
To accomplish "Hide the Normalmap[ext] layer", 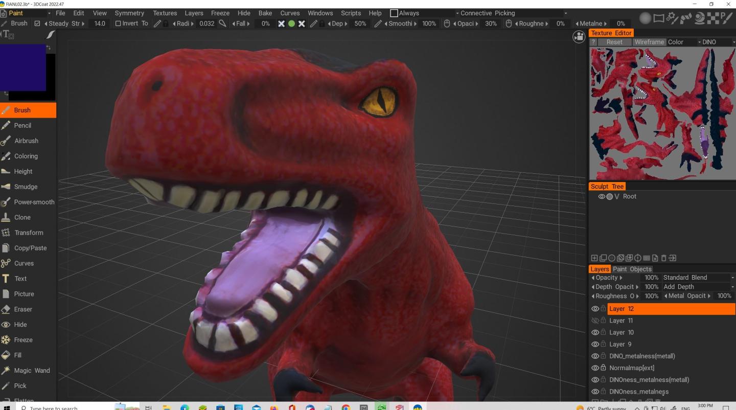I will 595,368.
